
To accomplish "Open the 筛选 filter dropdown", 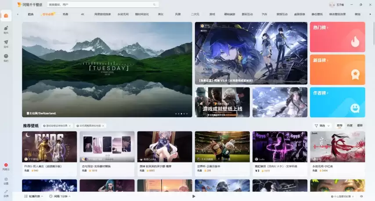I will coord(322,126).
